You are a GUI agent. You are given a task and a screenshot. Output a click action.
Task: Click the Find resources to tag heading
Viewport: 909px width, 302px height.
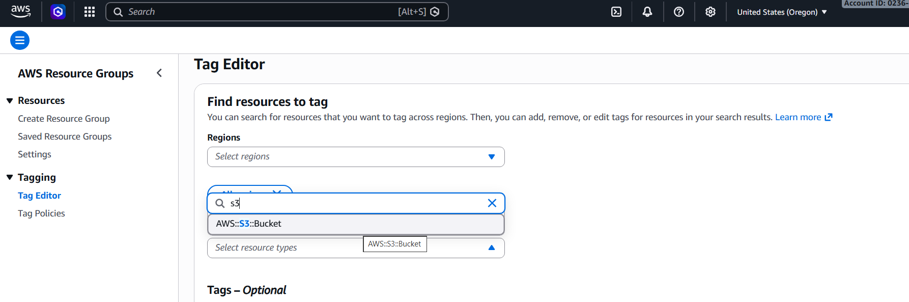click(x=267, y=102)
